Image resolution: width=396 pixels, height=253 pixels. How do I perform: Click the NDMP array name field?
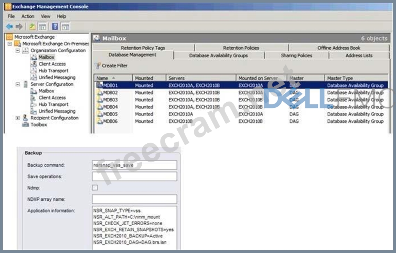point(134,199)
